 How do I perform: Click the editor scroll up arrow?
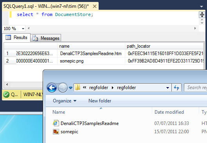click(x=202, y=20)
